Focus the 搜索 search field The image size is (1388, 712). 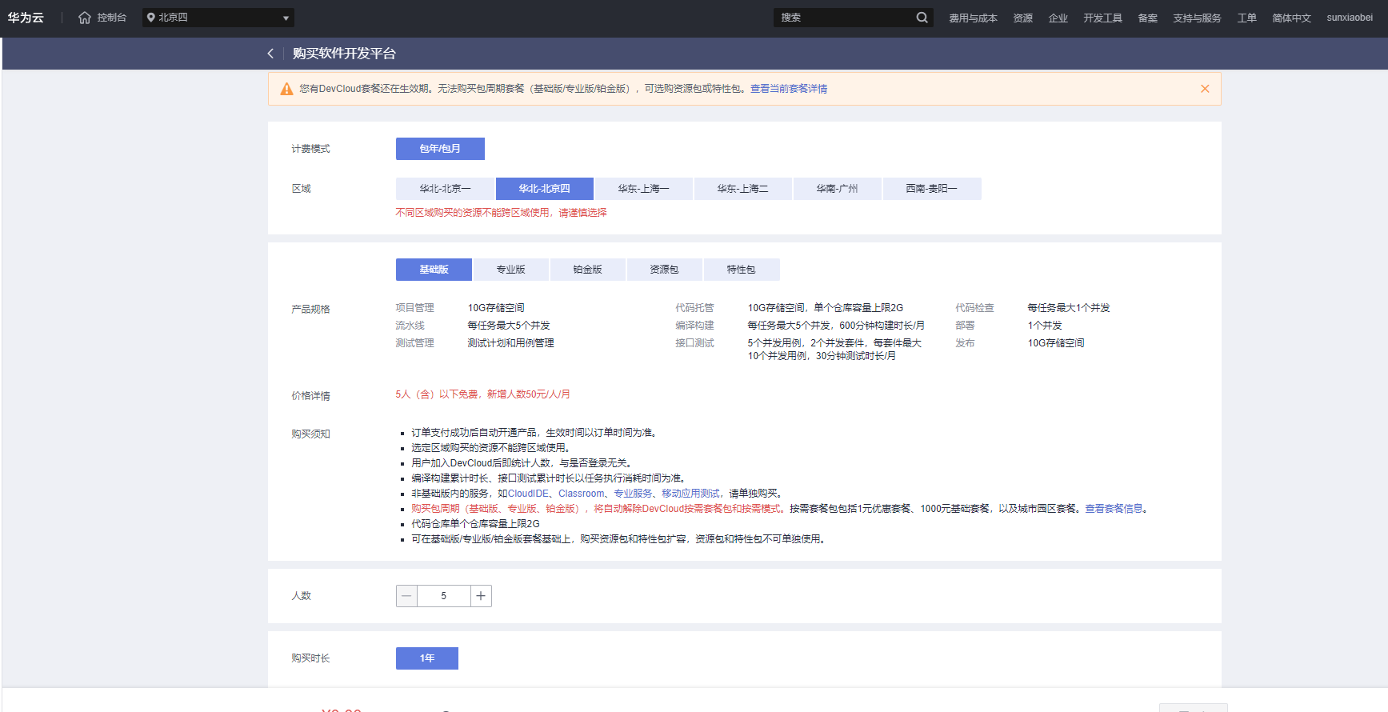(x=843, y=18)
